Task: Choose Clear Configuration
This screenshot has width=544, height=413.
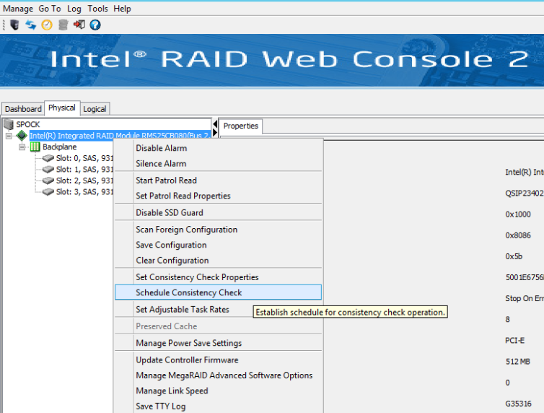Action: point(218,261)
